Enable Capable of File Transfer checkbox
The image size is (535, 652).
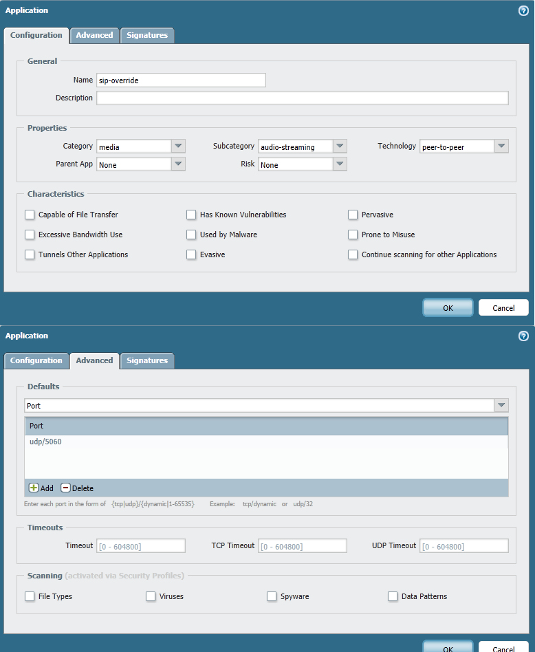click(30, 215)
